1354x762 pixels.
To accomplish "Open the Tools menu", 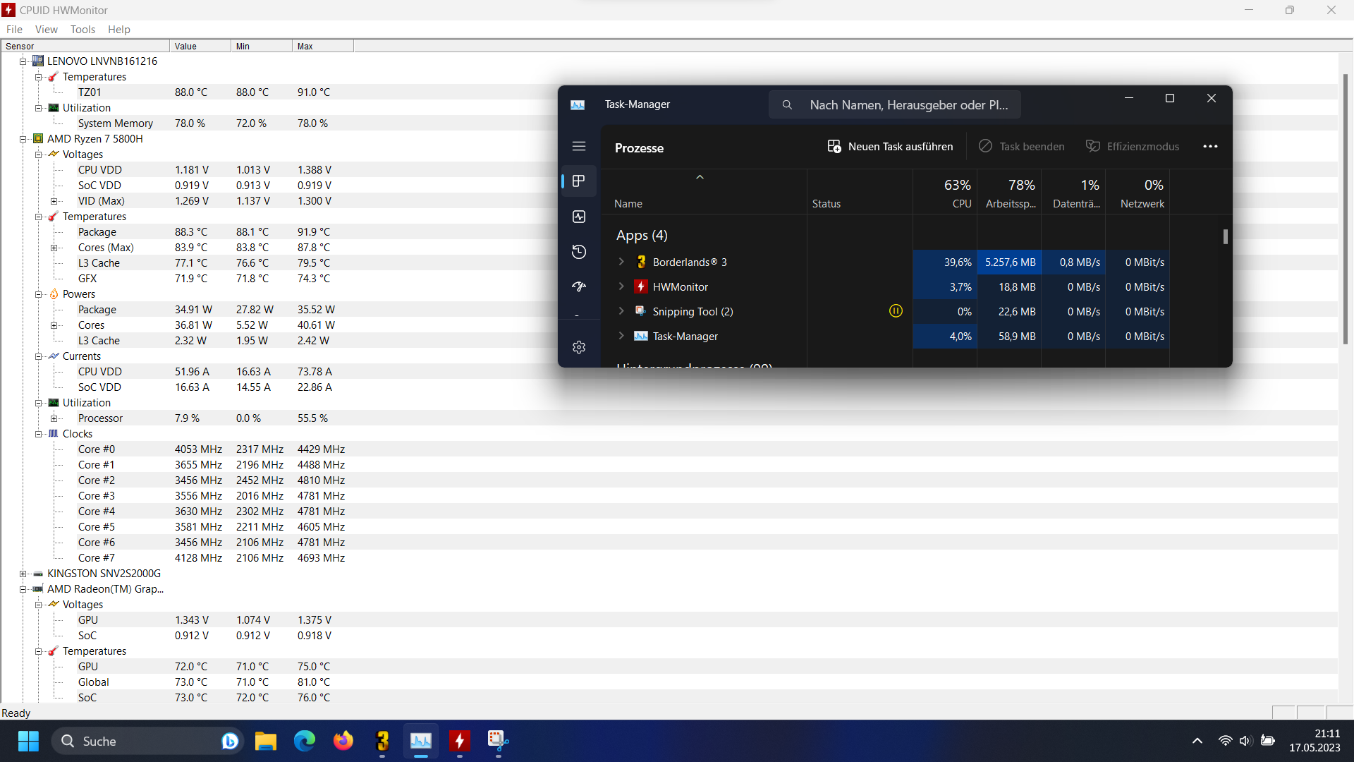I will pyautogui.click(x=83, y=30).
